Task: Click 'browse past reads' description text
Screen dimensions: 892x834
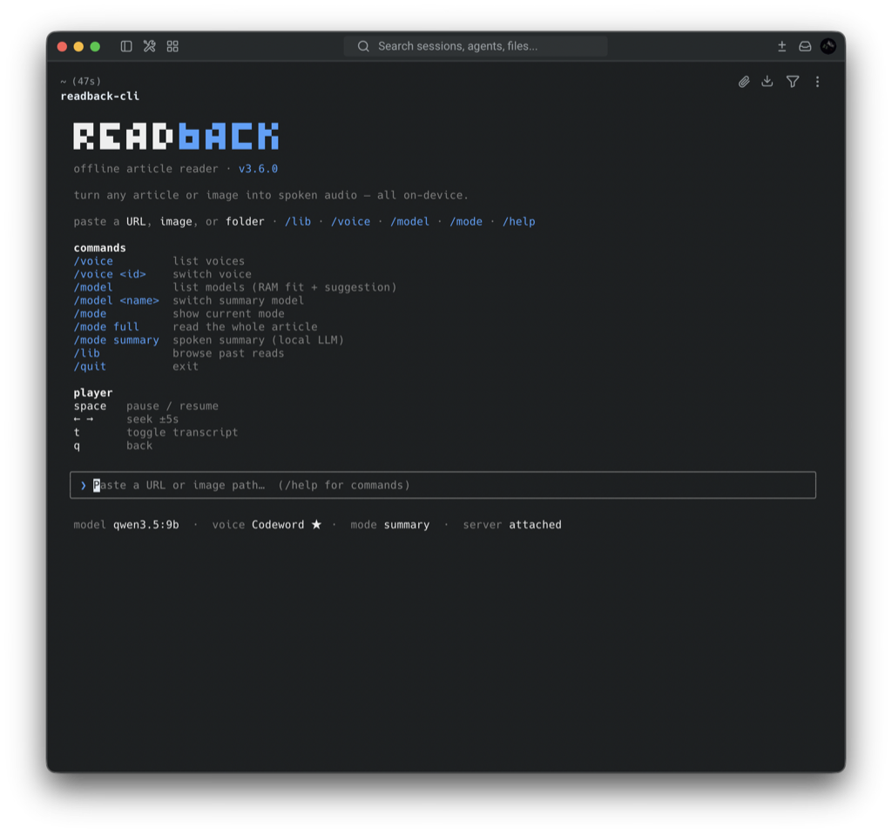Action: pos(228,353)
